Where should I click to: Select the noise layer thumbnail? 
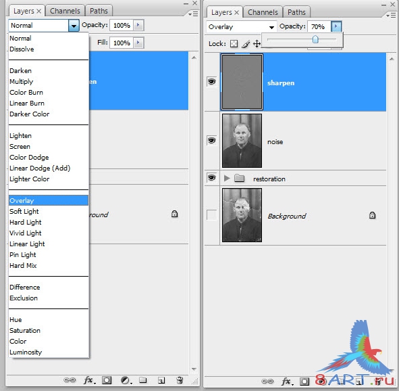click(x=242, y=141)
